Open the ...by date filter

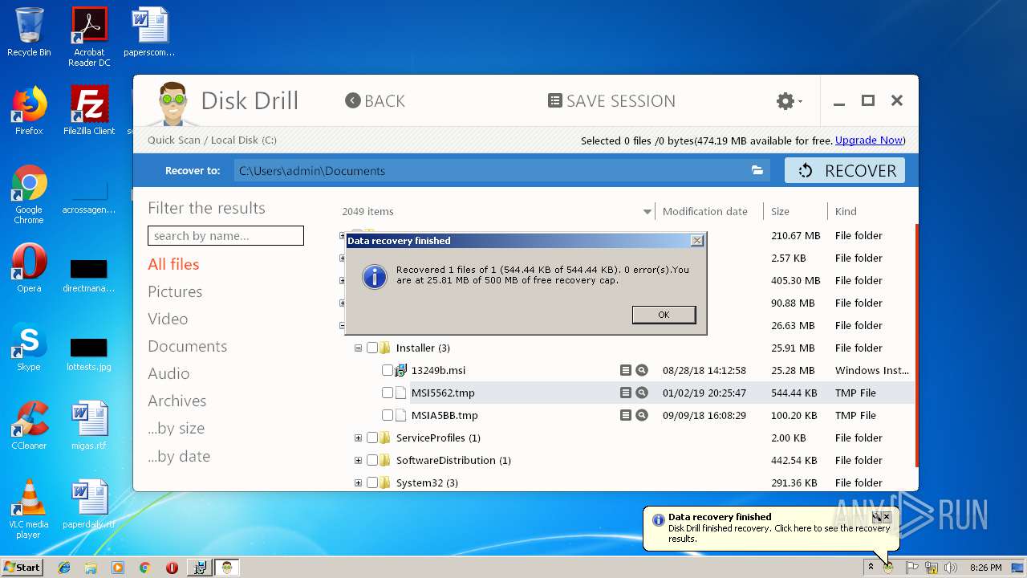coord(179,456)
